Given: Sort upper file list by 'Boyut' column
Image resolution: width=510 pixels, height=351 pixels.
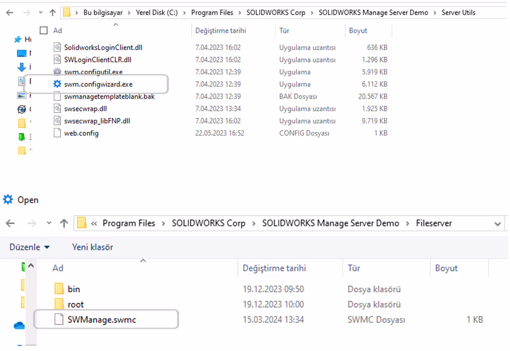Looking at the screenshot, I should [358, 31].
